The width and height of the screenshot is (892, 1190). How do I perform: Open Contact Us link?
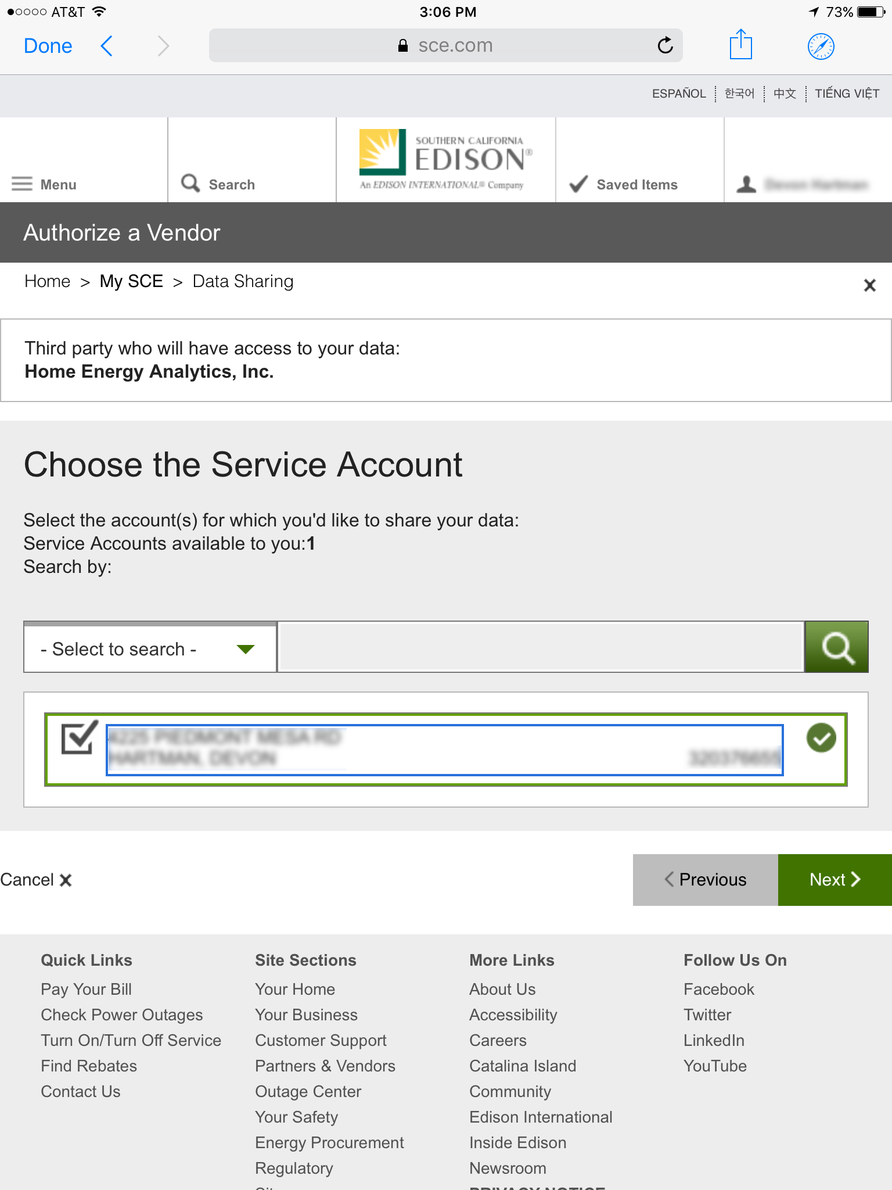tap(81, 1091)
